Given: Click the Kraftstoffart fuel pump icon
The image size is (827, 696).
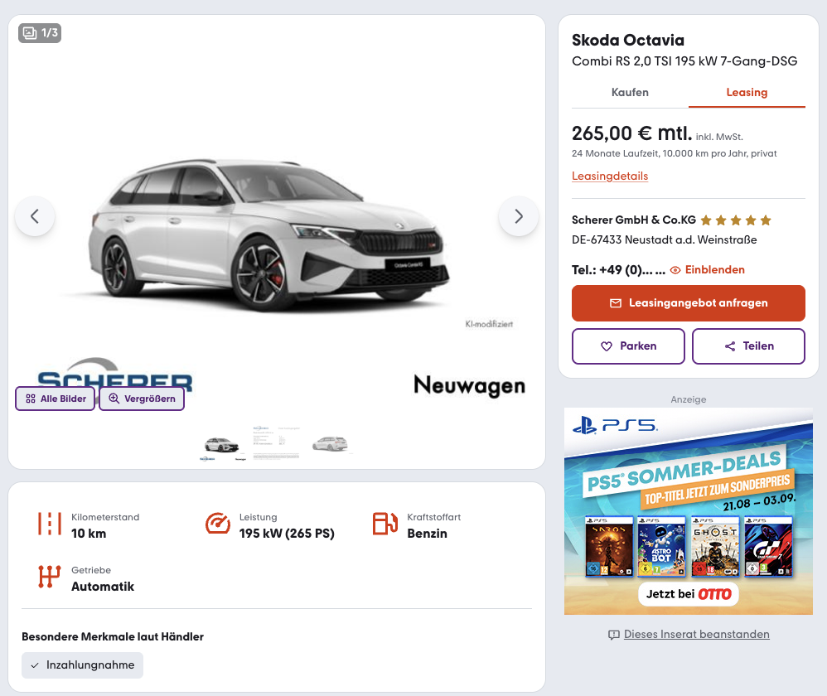Looking at the screenshot, I should coord(385,524).
